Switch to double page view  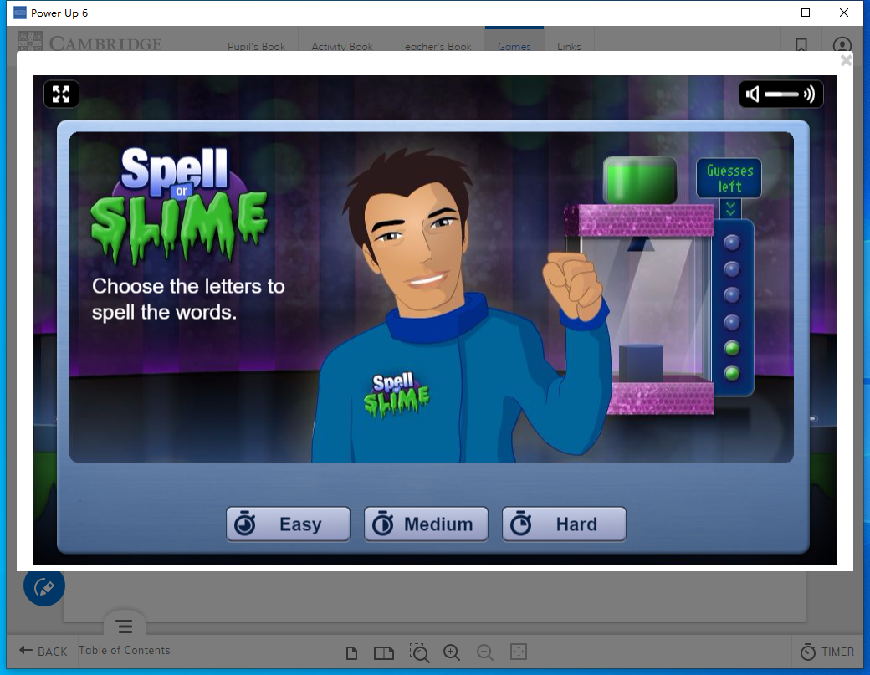coord(383,652)
